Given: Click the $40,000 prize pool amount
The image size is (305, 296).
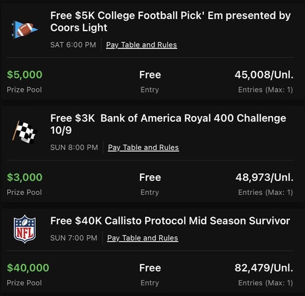Looking at the screenshot, I should pyautogui.click(x=28, y=268).
